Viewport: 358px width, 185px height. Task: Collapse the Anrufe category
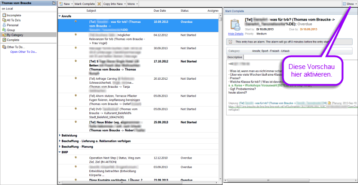click(60, 15)
